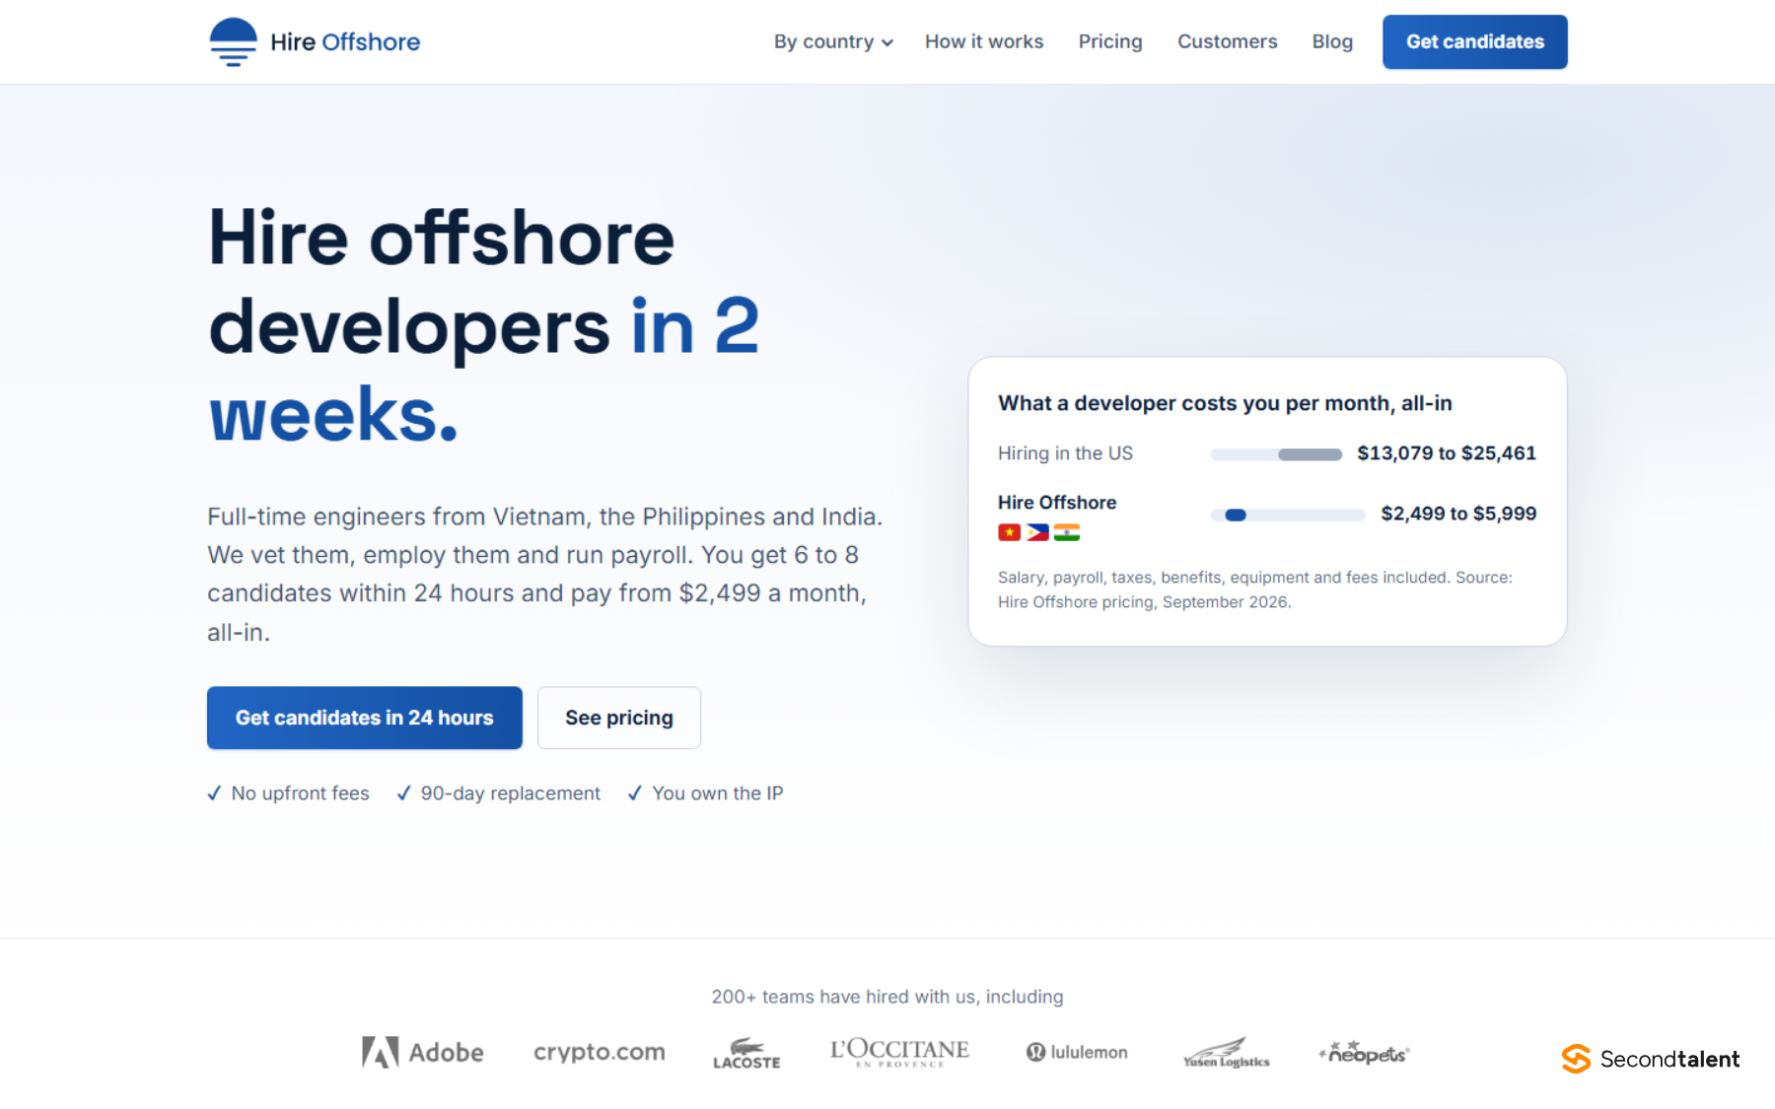1775x1109 pixels.
Task: Click the Neopets logo
Action: click(x=1365, y=1052)
